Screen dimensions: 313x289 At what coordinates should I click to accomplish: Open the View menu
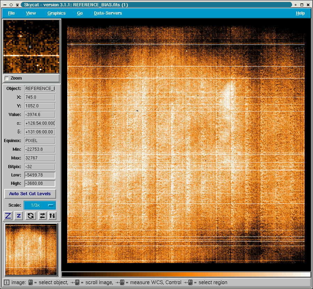click(x=31, y=13)
